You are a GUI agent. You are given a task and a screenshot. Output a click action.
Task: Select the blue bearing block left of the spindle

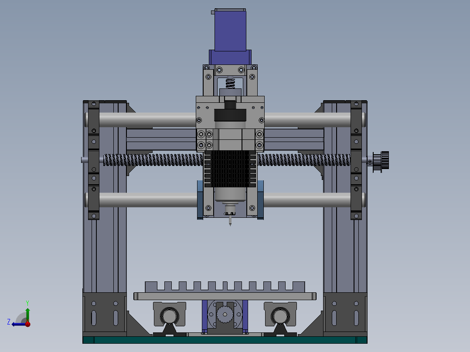[x=200, y=200]
